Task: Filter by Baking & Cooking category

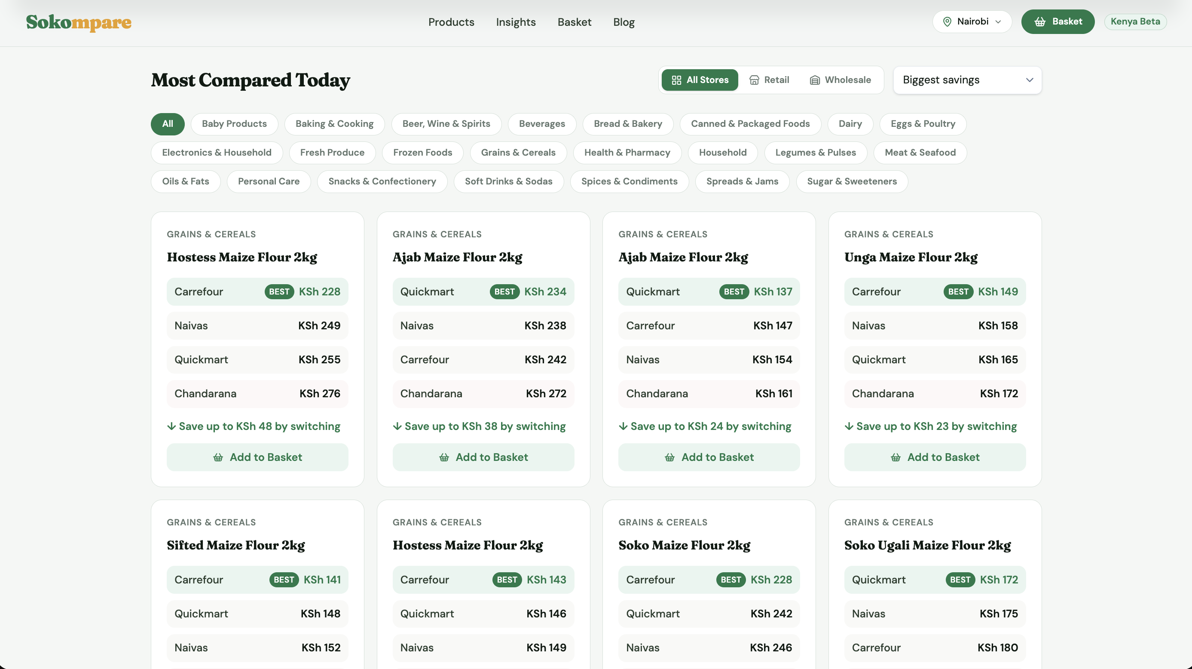Action: [335, 124]
